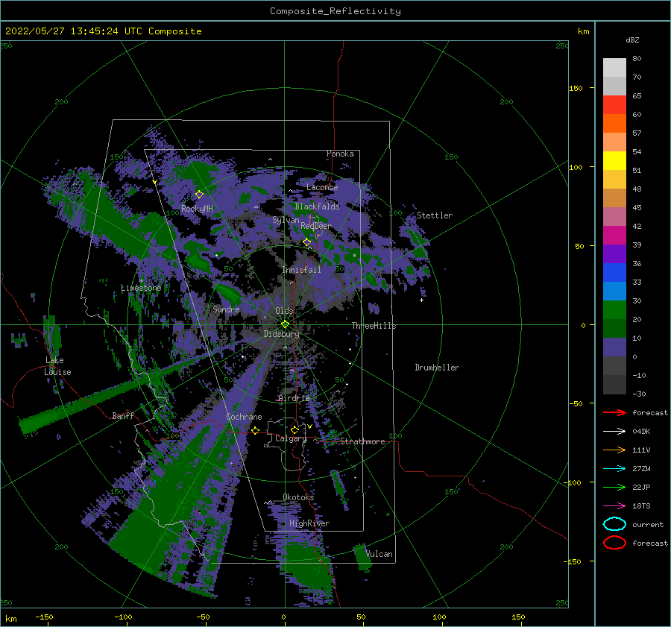Click the 'current' legend text
The height and width of the screenshot is (627, 671).
pos(648,524)
